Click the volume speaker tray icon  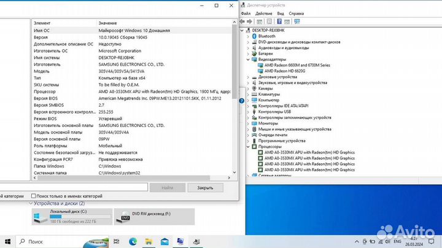point(387,241)
